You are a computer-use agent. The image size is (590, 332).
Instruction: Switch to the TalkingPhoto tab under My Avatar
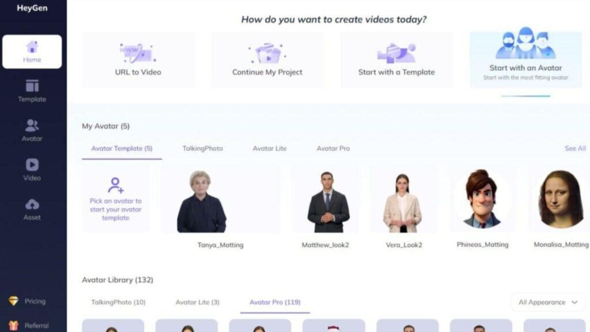click(x=202, y=148)
